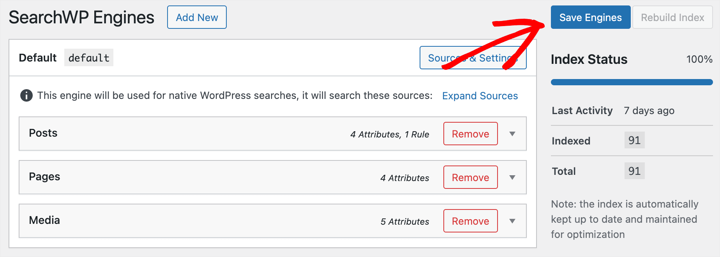Select the Media source row label
Image resolution: width=720 pixels, height=257 pixels.
44,220
